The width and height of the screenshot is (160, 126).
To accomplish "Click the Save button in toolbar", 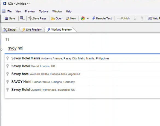I will 10,19.
